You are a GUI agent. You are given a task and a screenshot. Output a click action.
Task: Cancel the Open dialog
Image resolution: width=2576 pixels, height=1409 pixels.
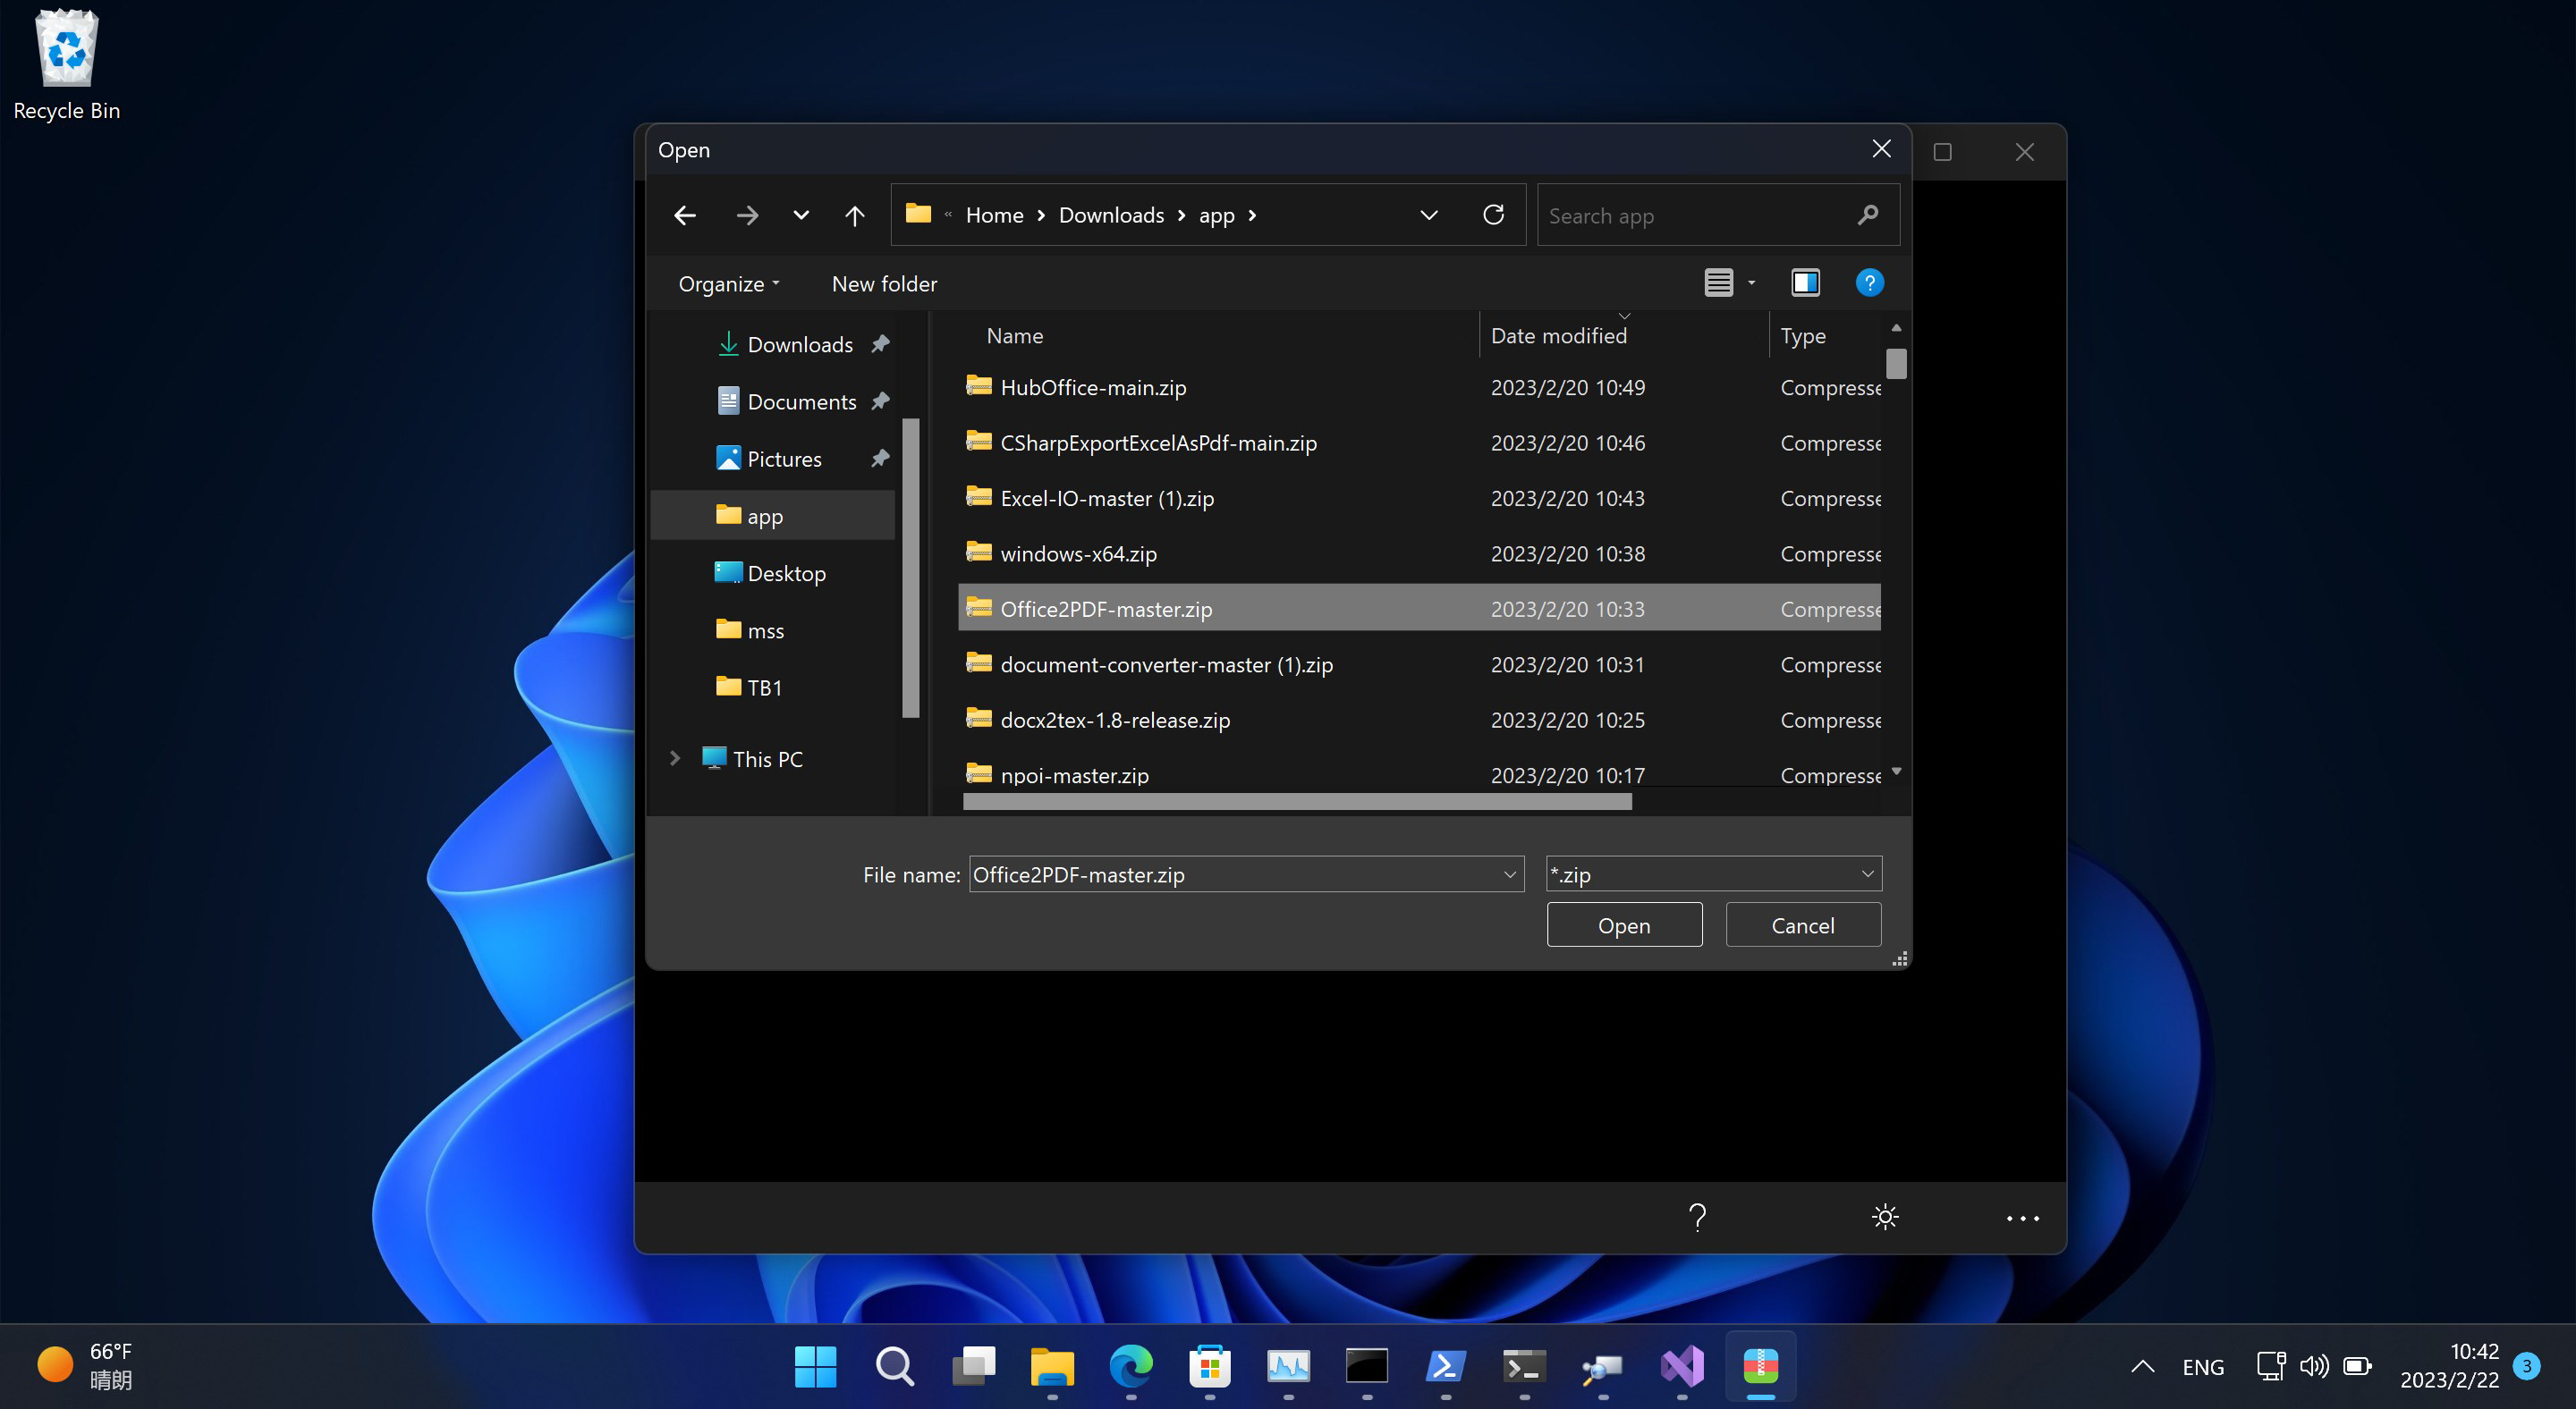pos(1802,924)
